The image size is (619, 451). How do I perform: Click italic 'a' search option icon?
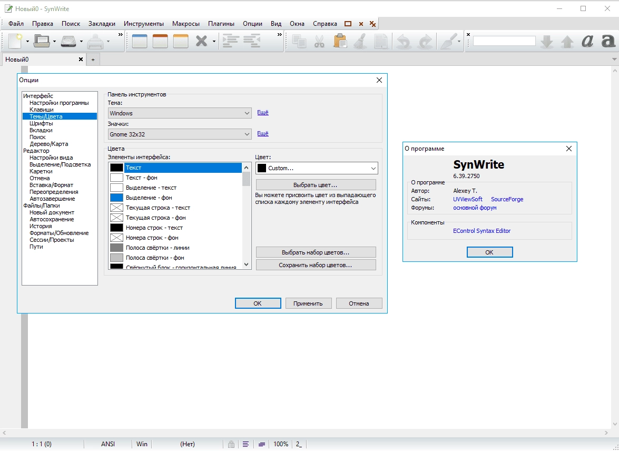(x=588, y=41)
